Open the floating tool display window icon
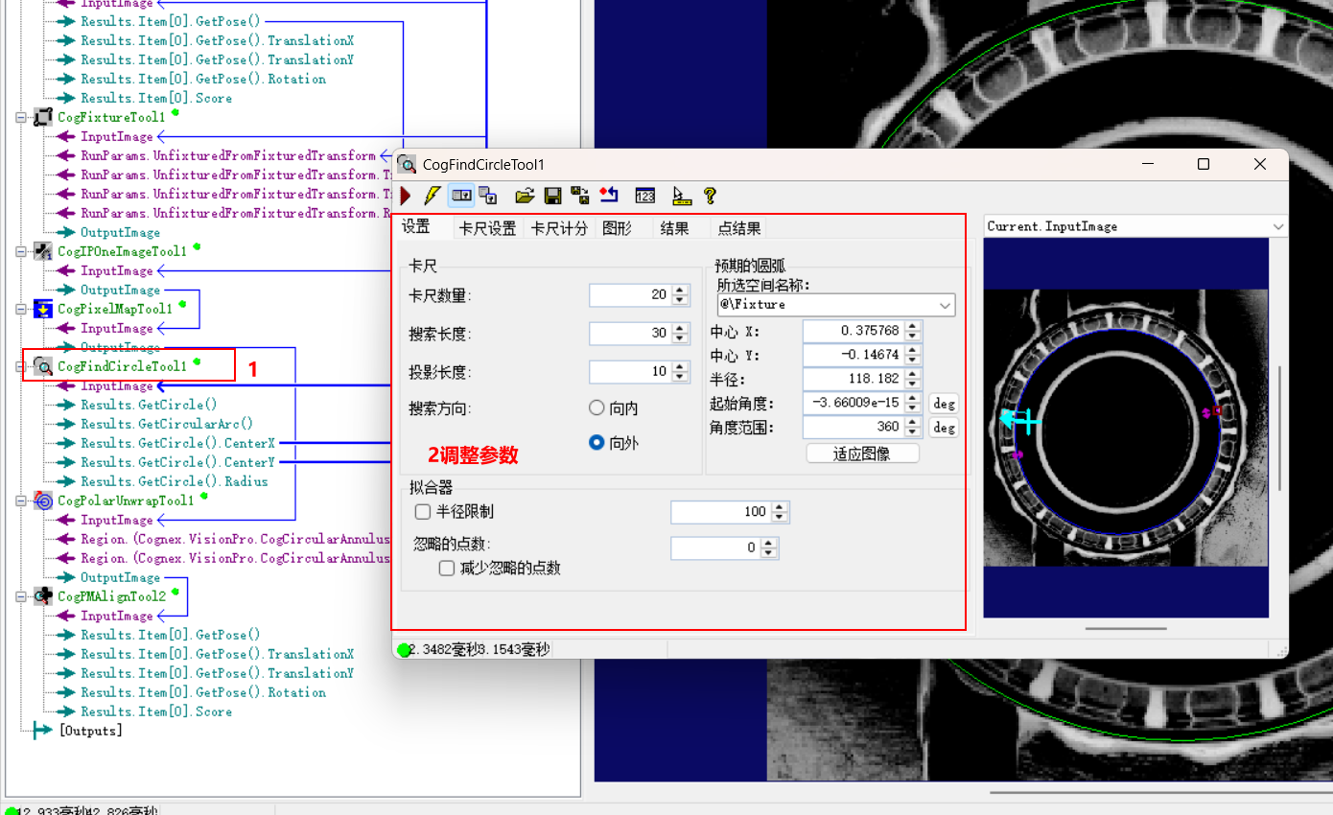 488,196
